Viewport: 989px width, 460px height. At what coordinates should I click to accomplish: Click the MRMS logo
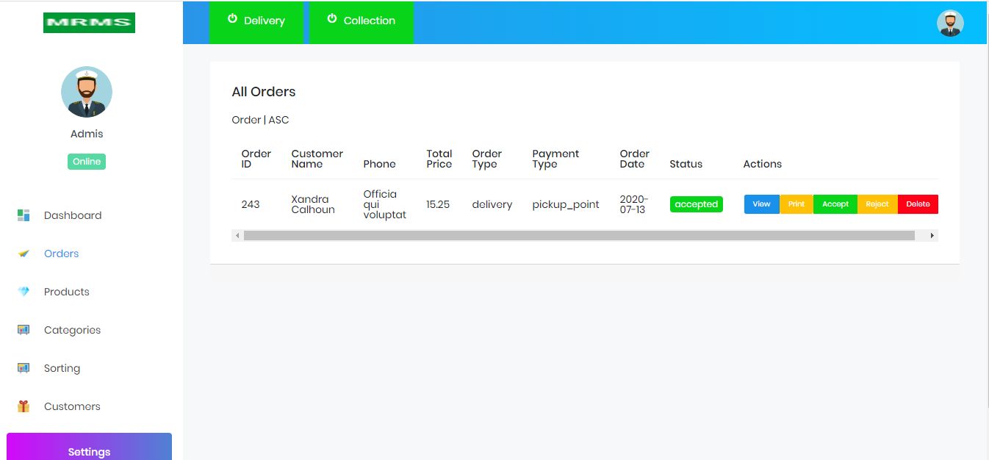pyautogui.click(x=89, y=23)
